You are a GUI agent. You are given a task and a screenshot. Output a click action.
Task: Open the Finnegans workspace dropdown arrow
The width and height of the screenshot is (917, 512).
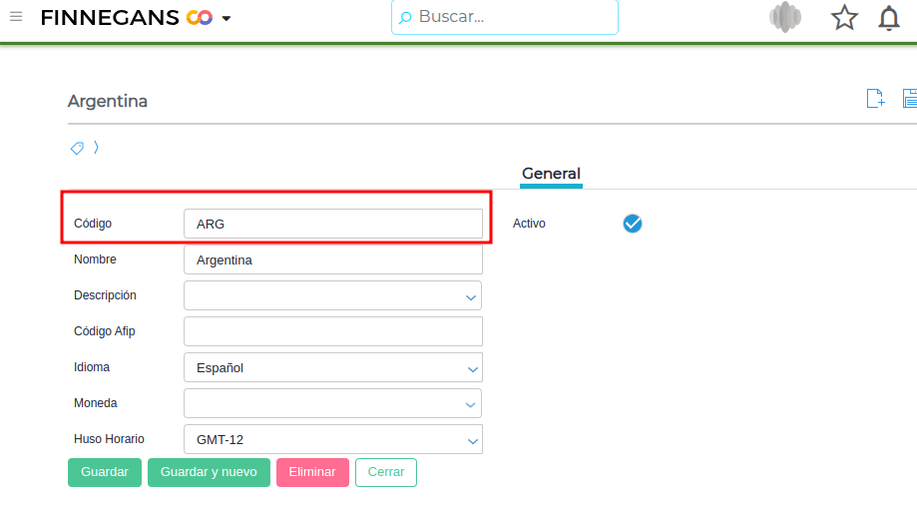(227, 19)
